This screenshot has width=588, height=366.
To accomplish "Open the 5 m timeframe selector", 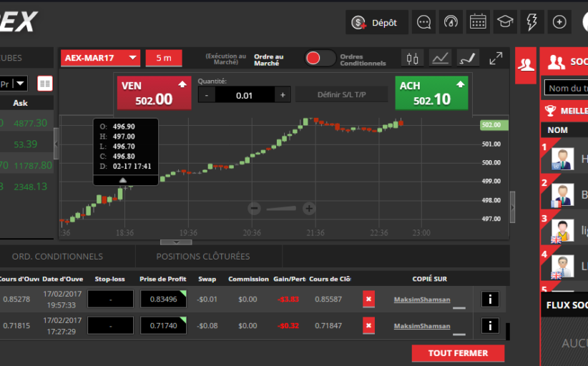I will [x=164, y=58].
